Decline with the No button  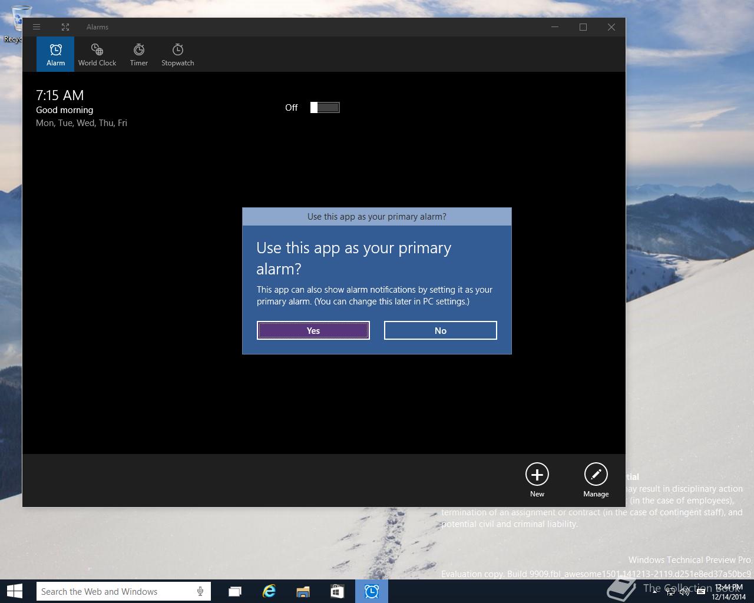tap(441, 330)
